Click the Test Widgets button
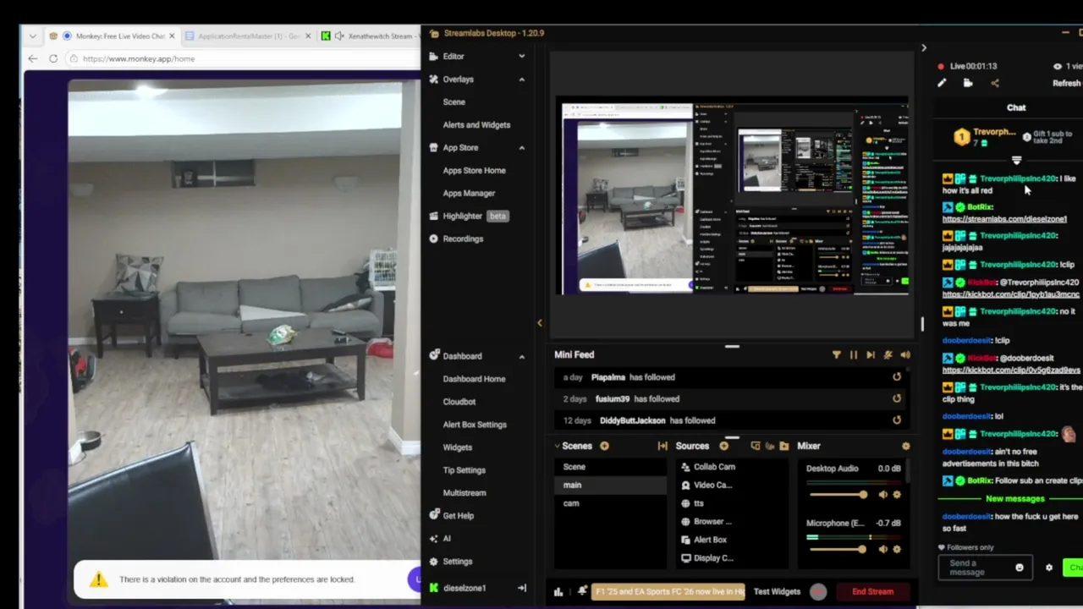This screenshot has height=609, width=1083. coord(777,592)
